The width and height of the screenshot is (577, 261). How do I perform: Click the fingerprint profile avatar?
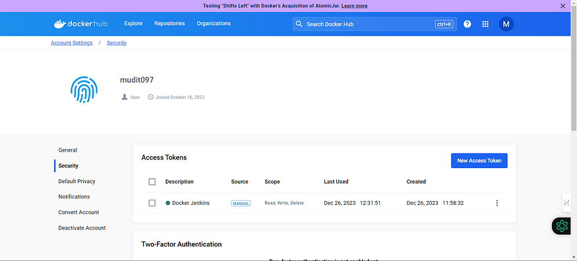point(84,90)
